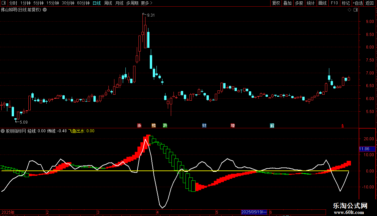This screenshot has height=216, width=377.
Task: Click the 7.00 price axis label
Action: click(x=370, y=73)
